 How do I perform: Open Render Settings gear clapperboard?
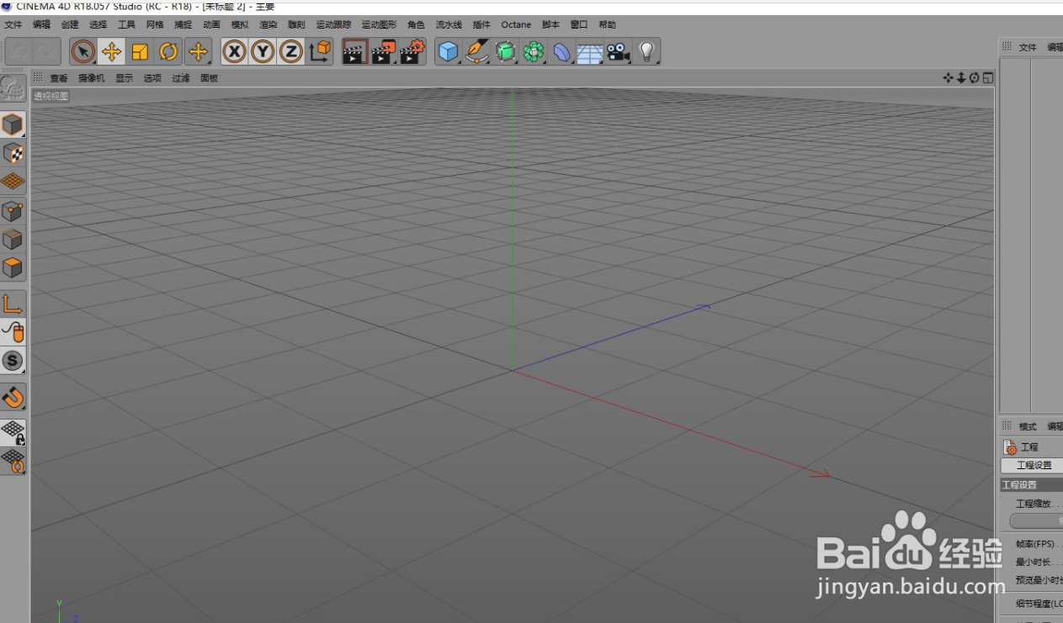click(412, 52)
